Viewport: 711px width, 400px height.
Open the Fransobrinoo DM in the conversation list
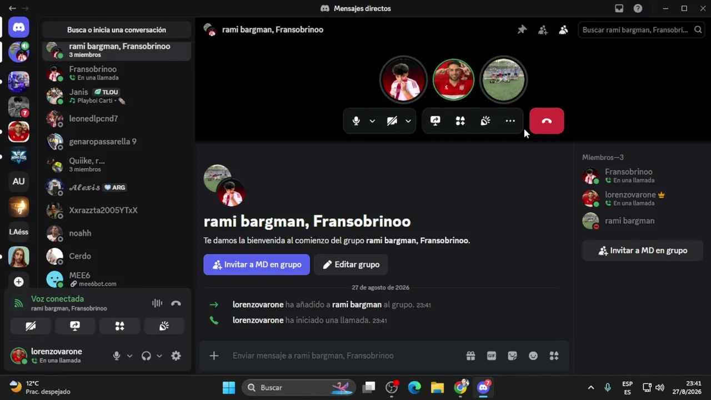pos(117,73)
